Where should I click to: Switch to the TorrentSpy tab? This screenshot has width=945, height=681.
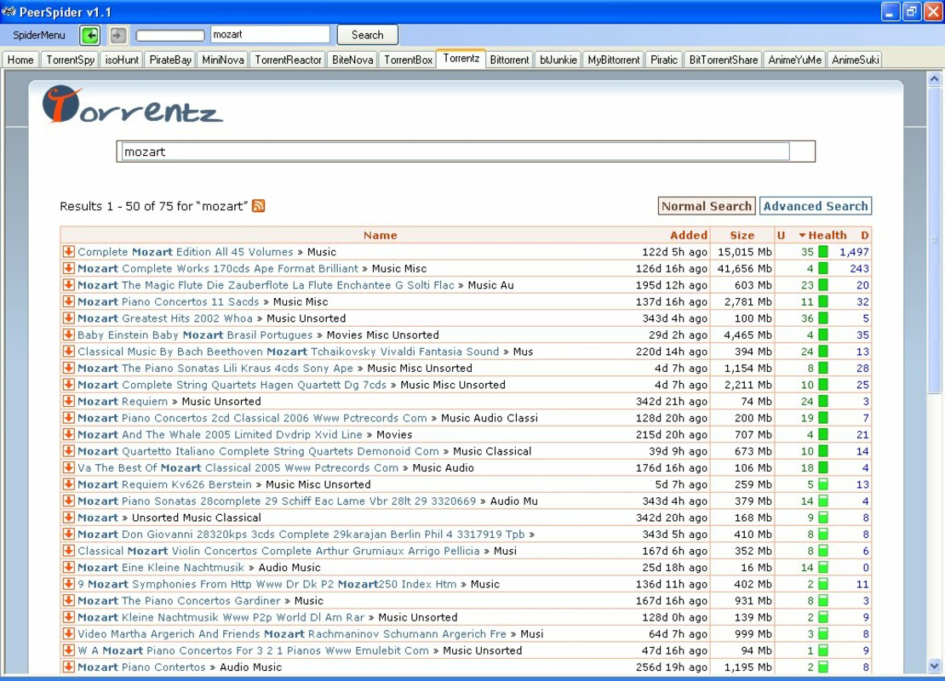point(71,60)
